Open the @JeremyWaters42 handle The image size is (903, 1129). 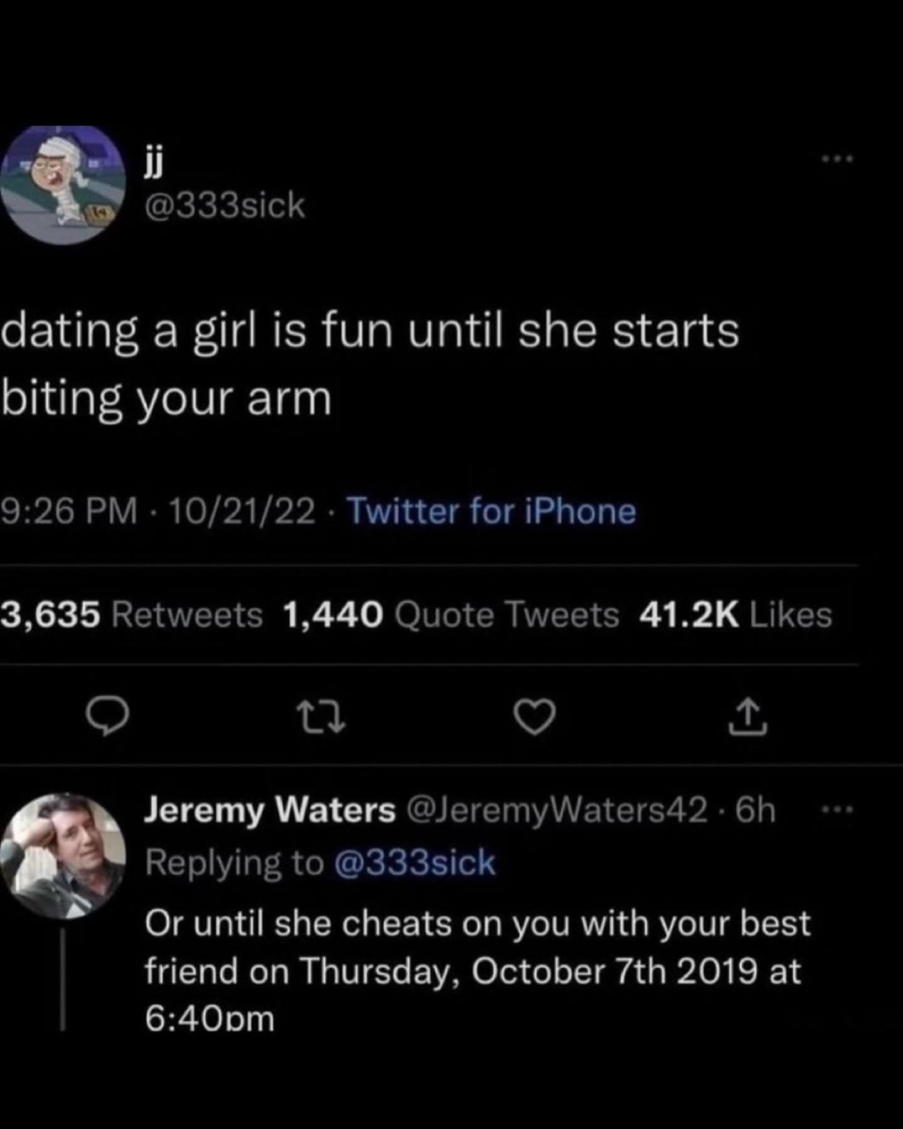click(557, 810)
